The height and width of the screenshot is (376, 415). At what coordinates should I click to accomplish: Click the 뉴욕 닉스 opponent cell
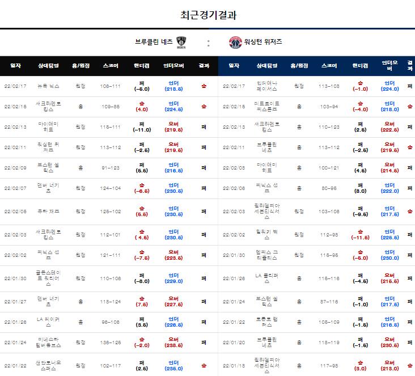[48, 86]
